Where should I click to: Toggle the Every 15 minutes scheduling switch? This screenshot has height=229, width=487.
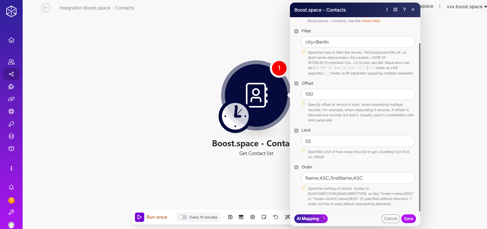pos(183,217)
